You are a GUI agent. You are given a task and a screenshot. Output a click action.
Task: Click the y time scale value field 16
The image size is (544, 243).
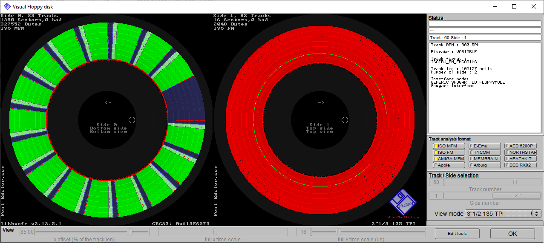coord(303,232)
